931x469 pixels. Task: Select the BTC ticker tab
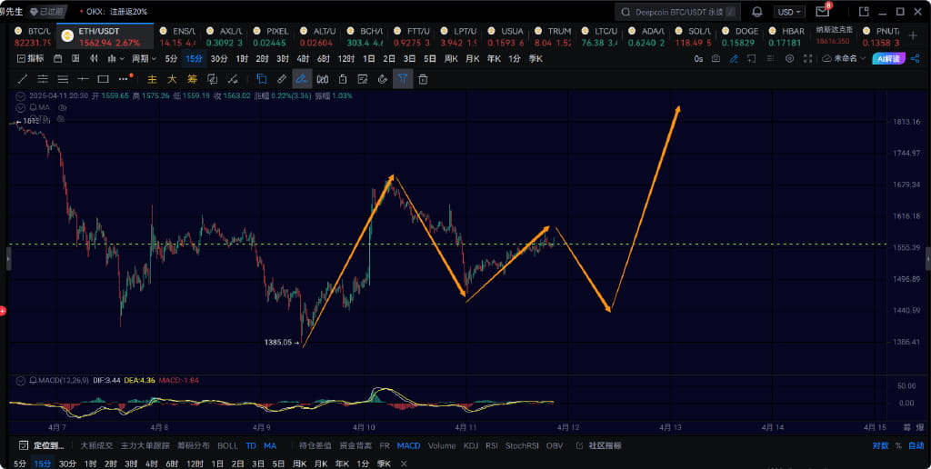[x=32, y=36]
